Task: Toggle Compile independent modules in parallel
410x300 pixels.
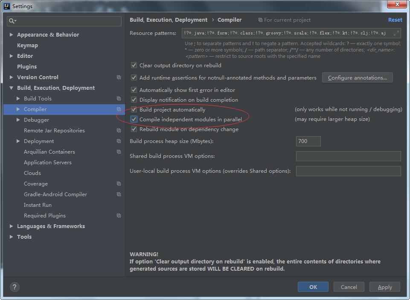Action: pyautogui.click(x=134, y=120)
